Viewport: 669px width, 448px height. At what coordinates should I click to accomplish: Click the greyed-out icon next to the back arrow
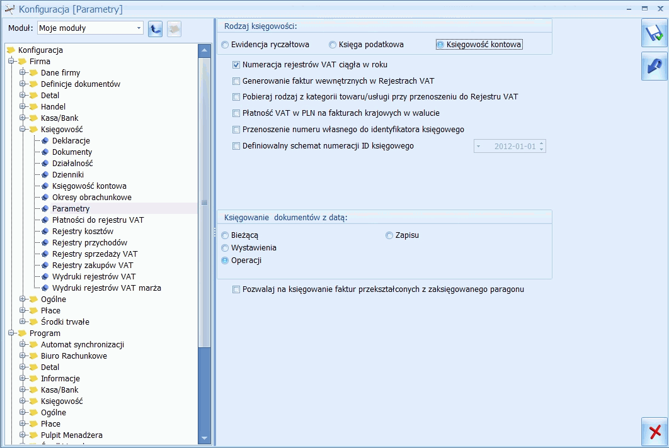174,28
